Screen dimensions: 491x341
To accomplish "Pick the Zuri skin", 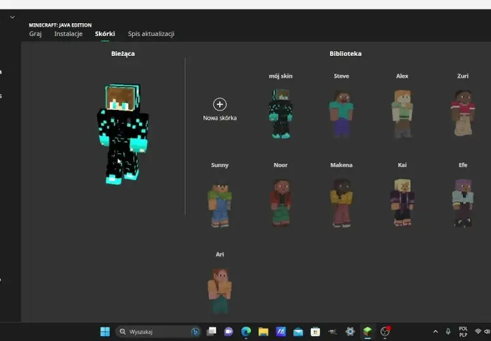I will (x=463, y=113).
